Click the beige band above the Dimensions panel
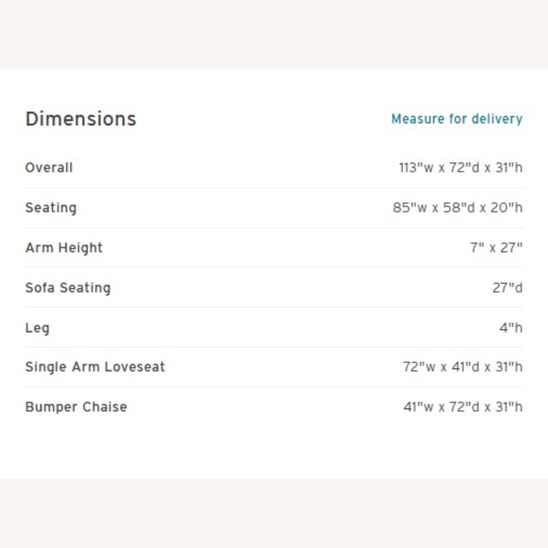 pyautogui.click(x=274, y=35)
